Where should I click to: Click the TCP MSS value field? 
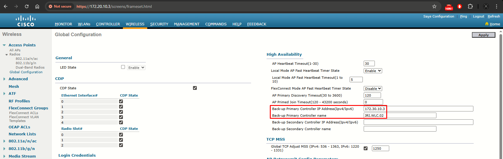tap(380, 148)
